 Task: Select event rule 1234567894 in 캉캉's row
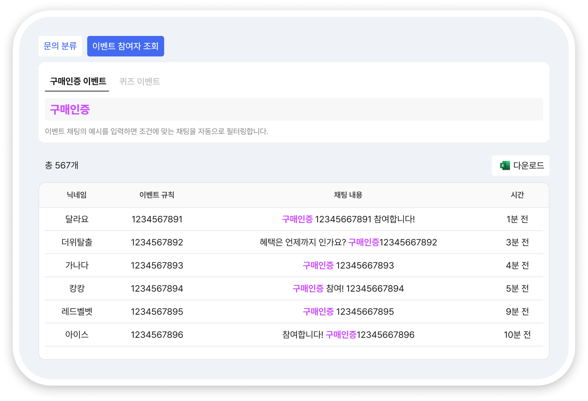[x=157, y=288]
